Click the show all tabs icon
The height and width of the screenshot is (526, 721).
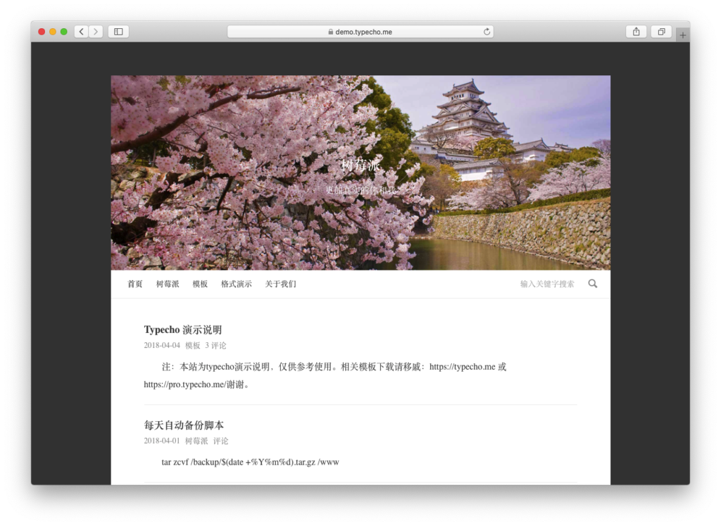tap(660, 31)
